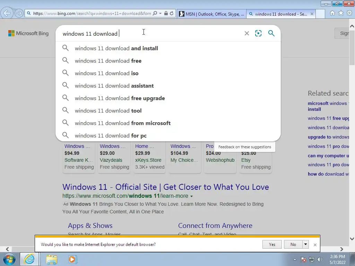Open a new blank tab
Image resolution: width=355 pixels, height=266 pixels.
click(x=320, y=14)
